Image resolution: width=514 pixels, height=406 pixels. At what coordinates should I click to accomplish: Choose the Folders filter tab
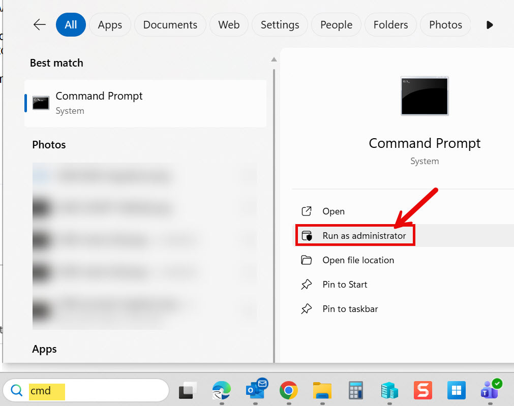390,25
